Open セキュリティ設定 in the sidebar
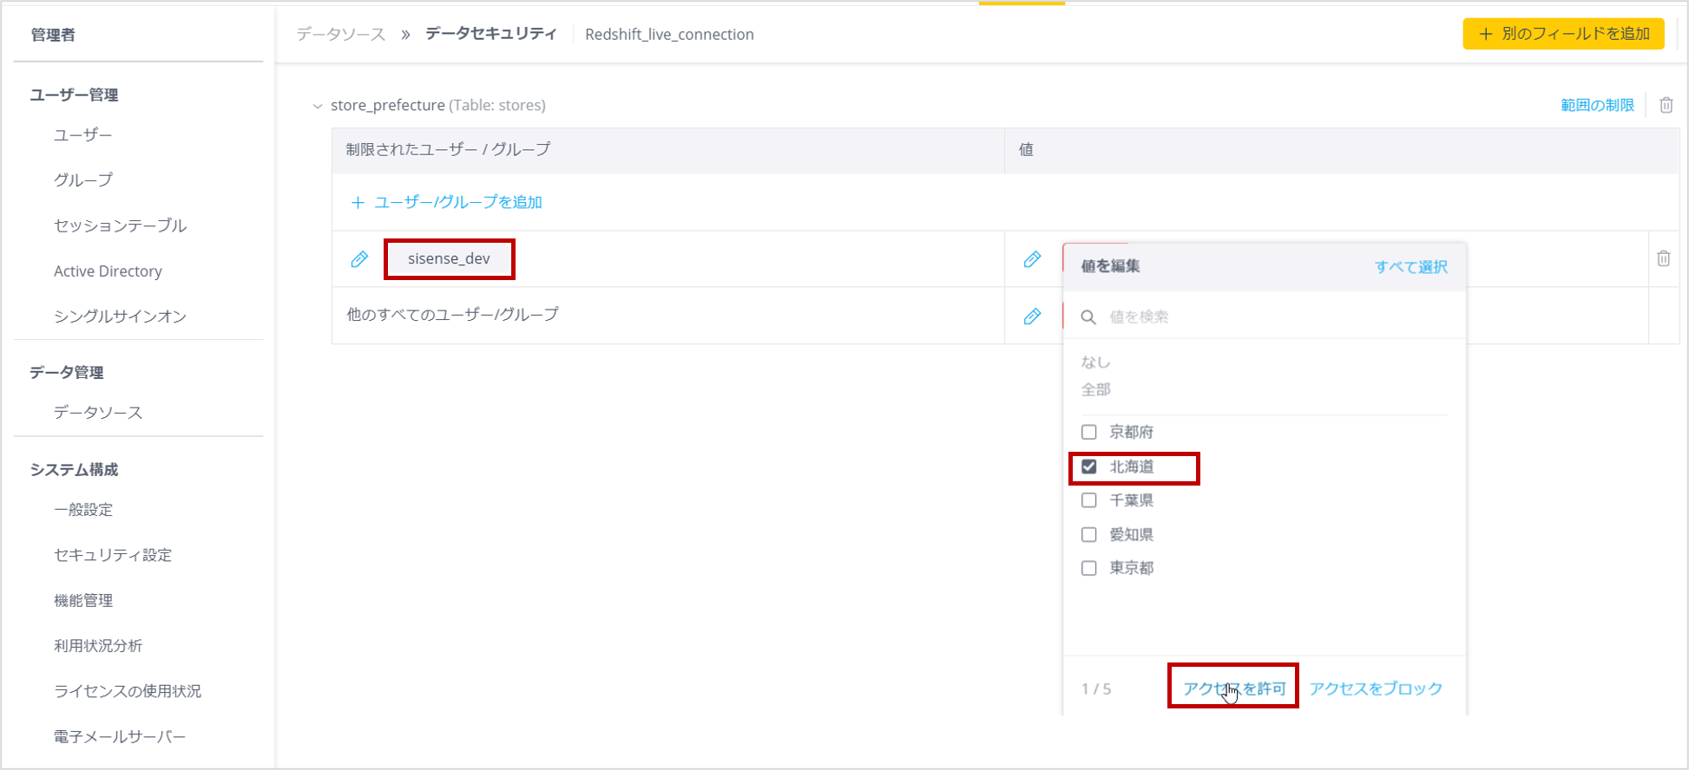Viewport: 1689px width, 770px height. (x=113, y=555)
